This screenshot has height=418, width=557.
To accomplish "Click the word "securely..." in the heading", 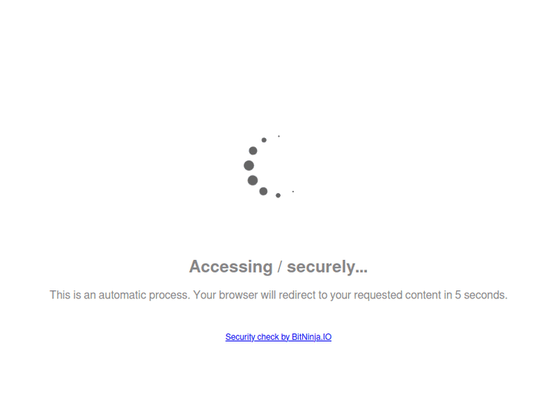I will point(328,267).
